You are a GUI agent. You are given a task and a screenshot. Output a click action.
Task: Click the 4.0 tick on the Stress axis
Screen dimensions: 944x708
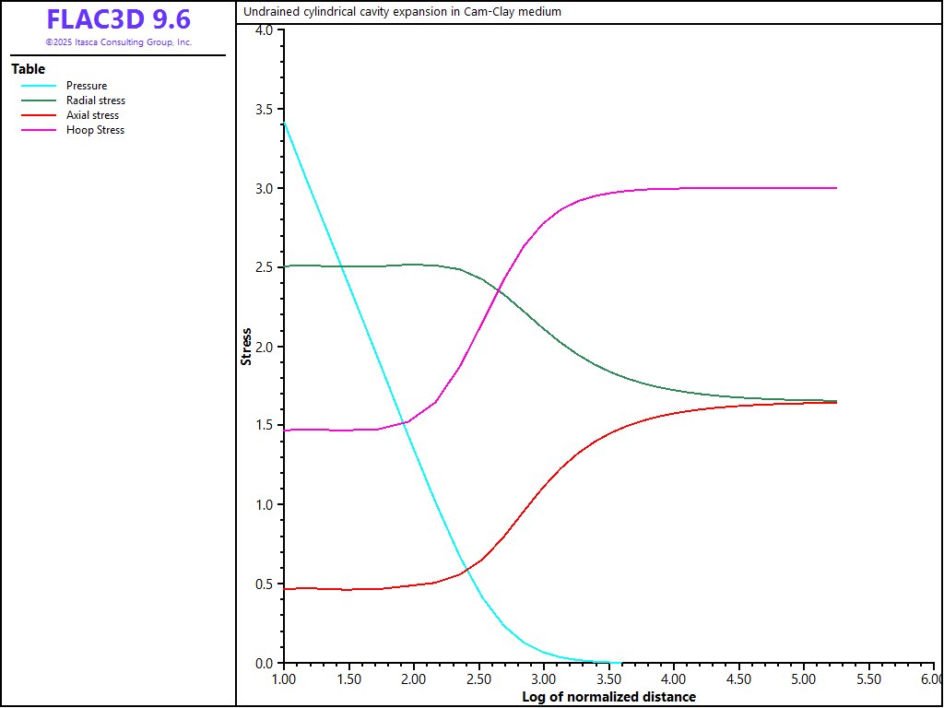(265, 29)
